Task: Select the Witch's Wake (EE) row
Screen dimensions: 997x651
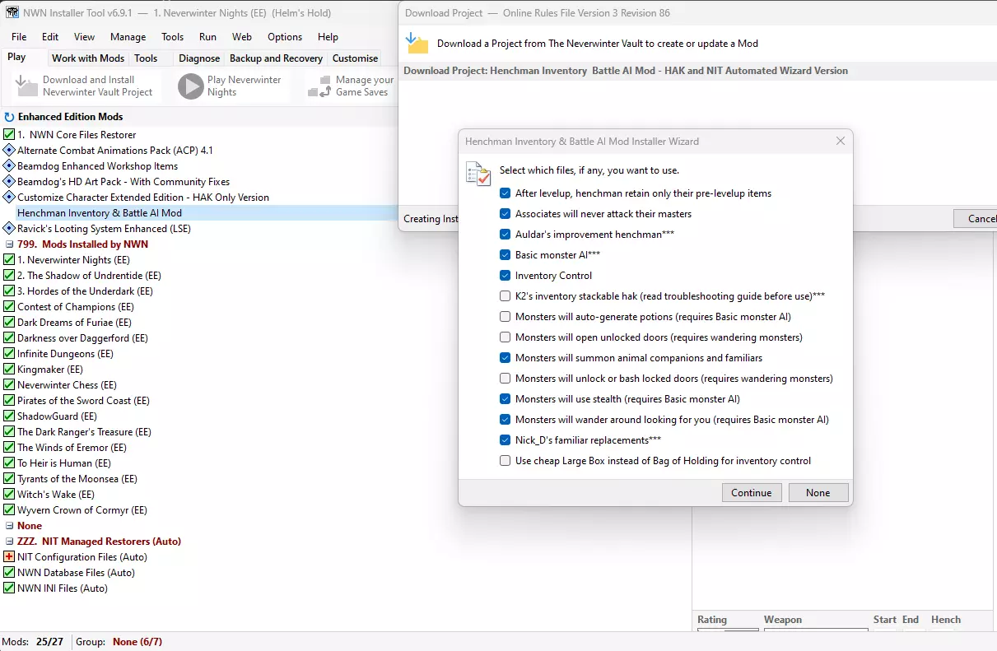Action: pos(56,495)
